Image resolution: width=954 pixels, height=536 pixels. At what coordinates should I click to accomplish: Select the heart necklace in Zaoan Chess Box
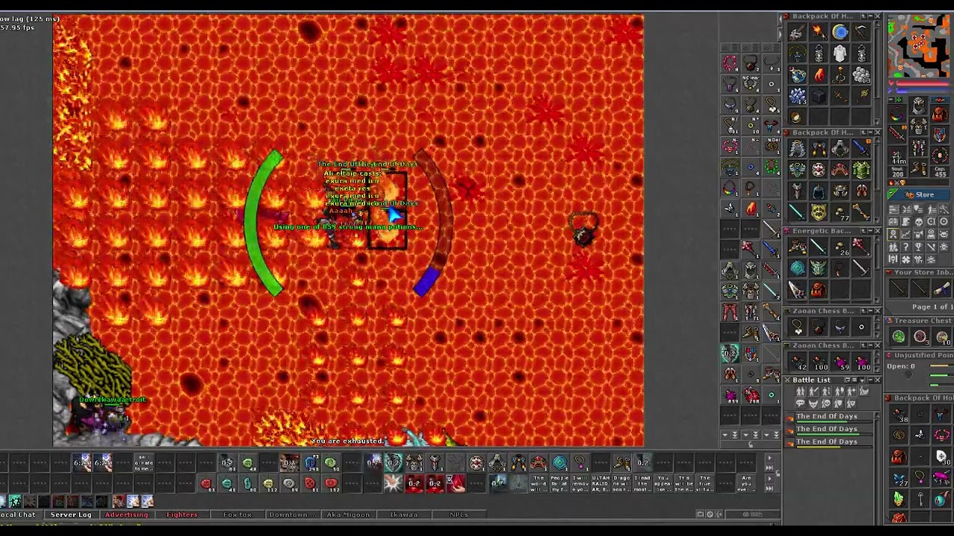point(797,326)
